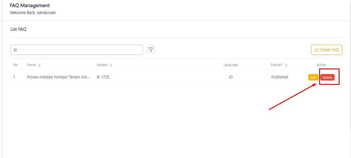Open the filter funnel icon
This screenshot has height=158, width=351.
tap(151, 50)
